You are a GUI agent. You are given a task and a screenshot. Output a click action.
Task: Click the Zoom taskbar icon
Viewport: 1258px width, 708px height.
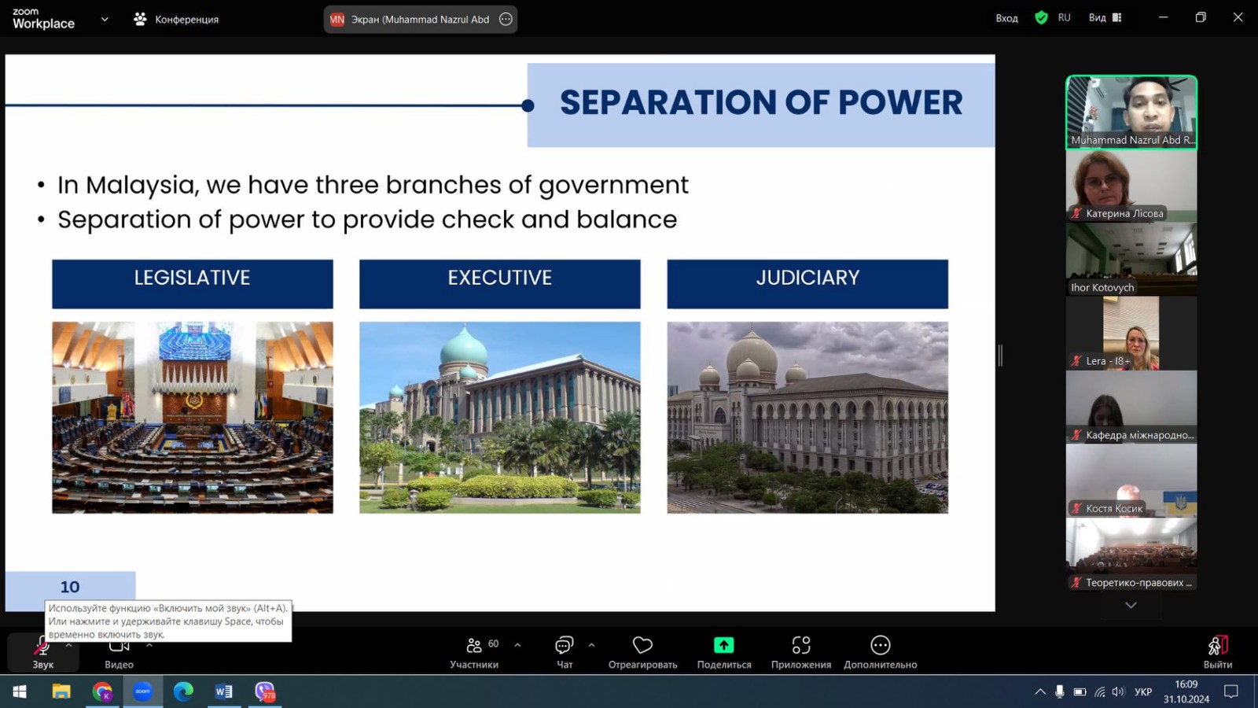143,691
